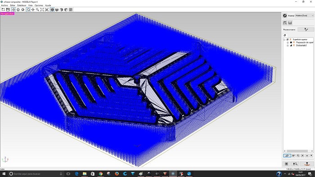Open the Editar menu
315x177 pixels.
point(13,5)
